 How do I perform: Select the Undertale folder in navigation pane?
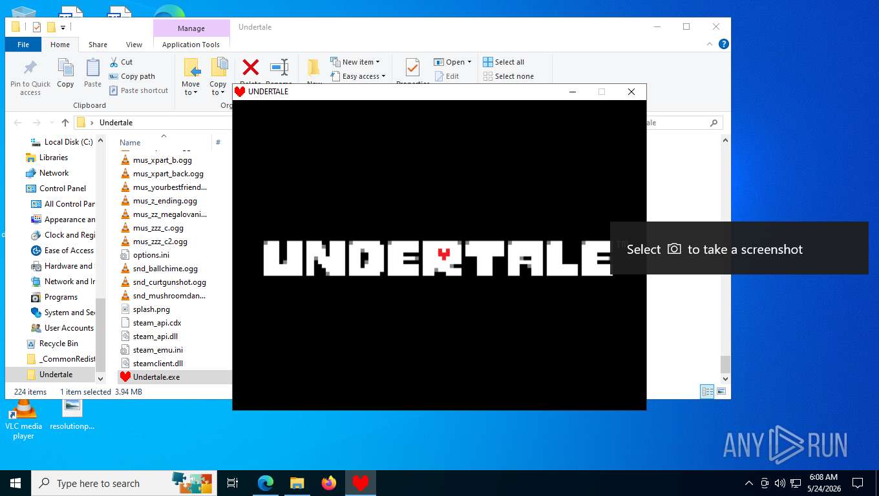click(49, 375)
